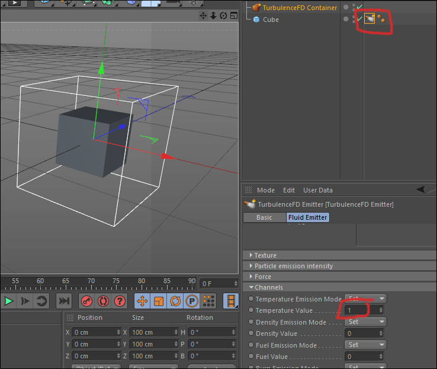Play the animation forwards
Image resolution: width=437 pixels, height=369 pixels.
click(x=9, y=301)
